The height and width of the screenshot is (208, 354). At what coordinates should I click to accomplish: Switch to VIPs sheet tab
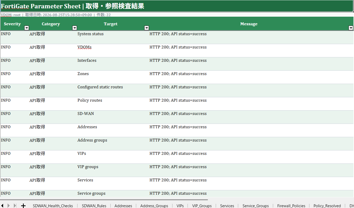pos(180,206)
